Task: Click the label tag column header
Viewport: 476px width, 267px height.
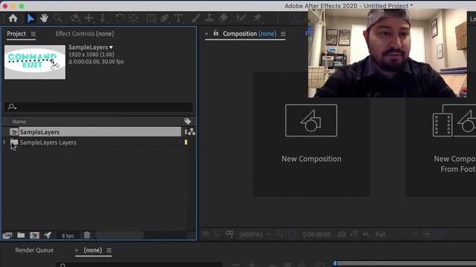Action: (x=187, y=122)
